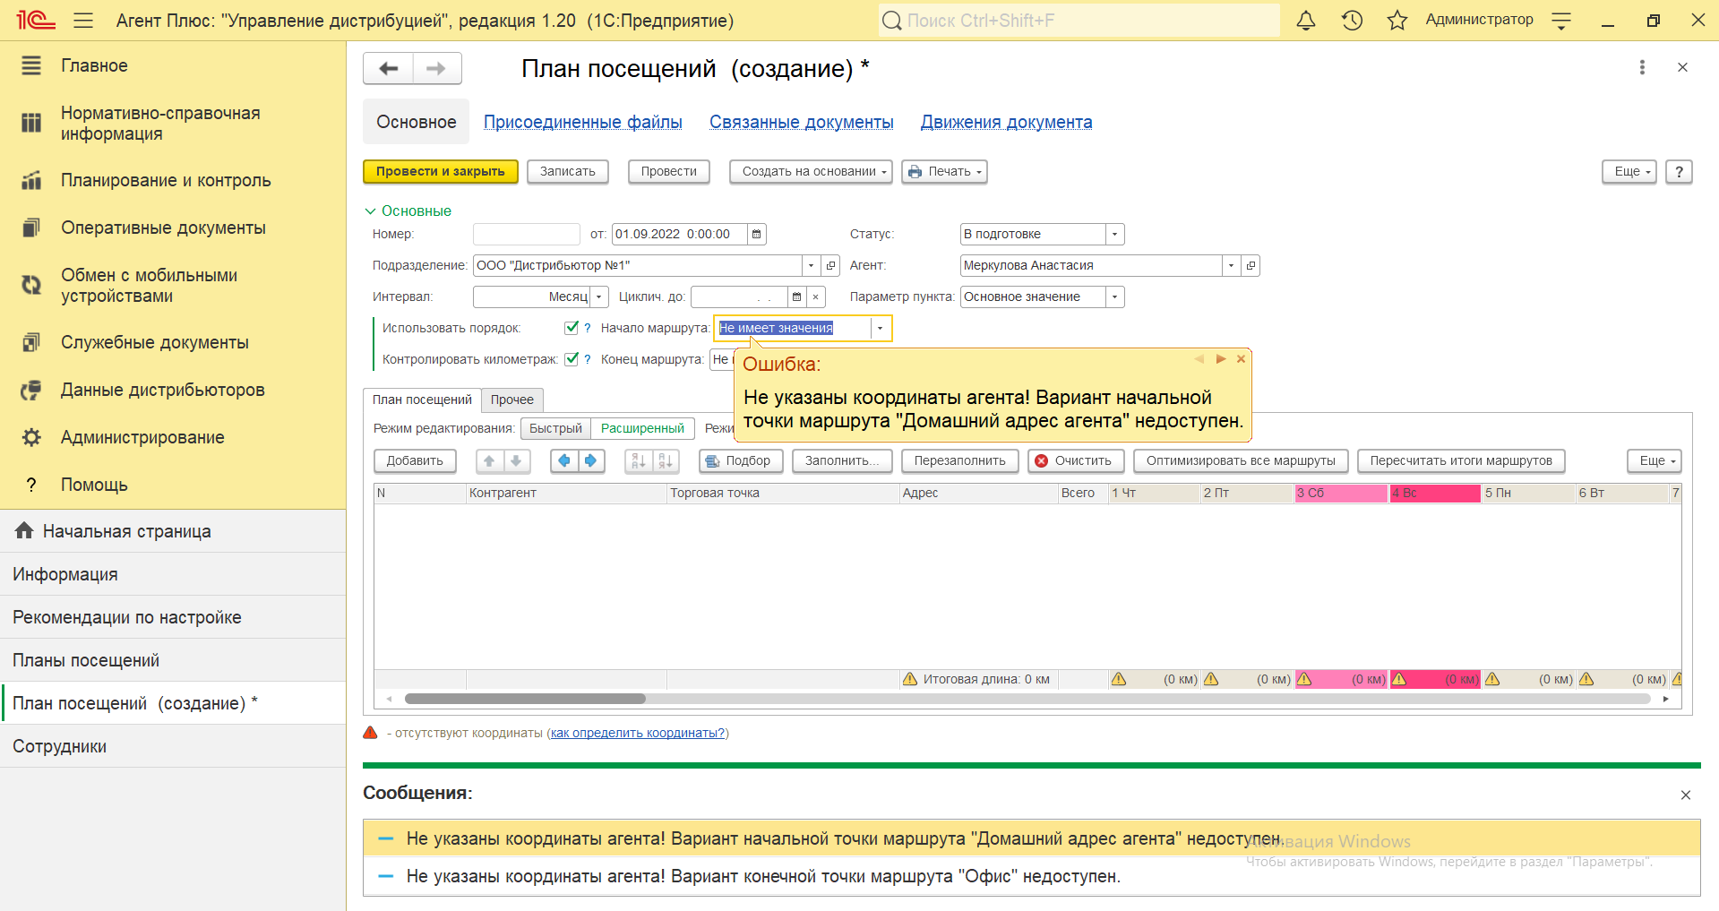
Task: Click Подбор button
Action: 741,460
